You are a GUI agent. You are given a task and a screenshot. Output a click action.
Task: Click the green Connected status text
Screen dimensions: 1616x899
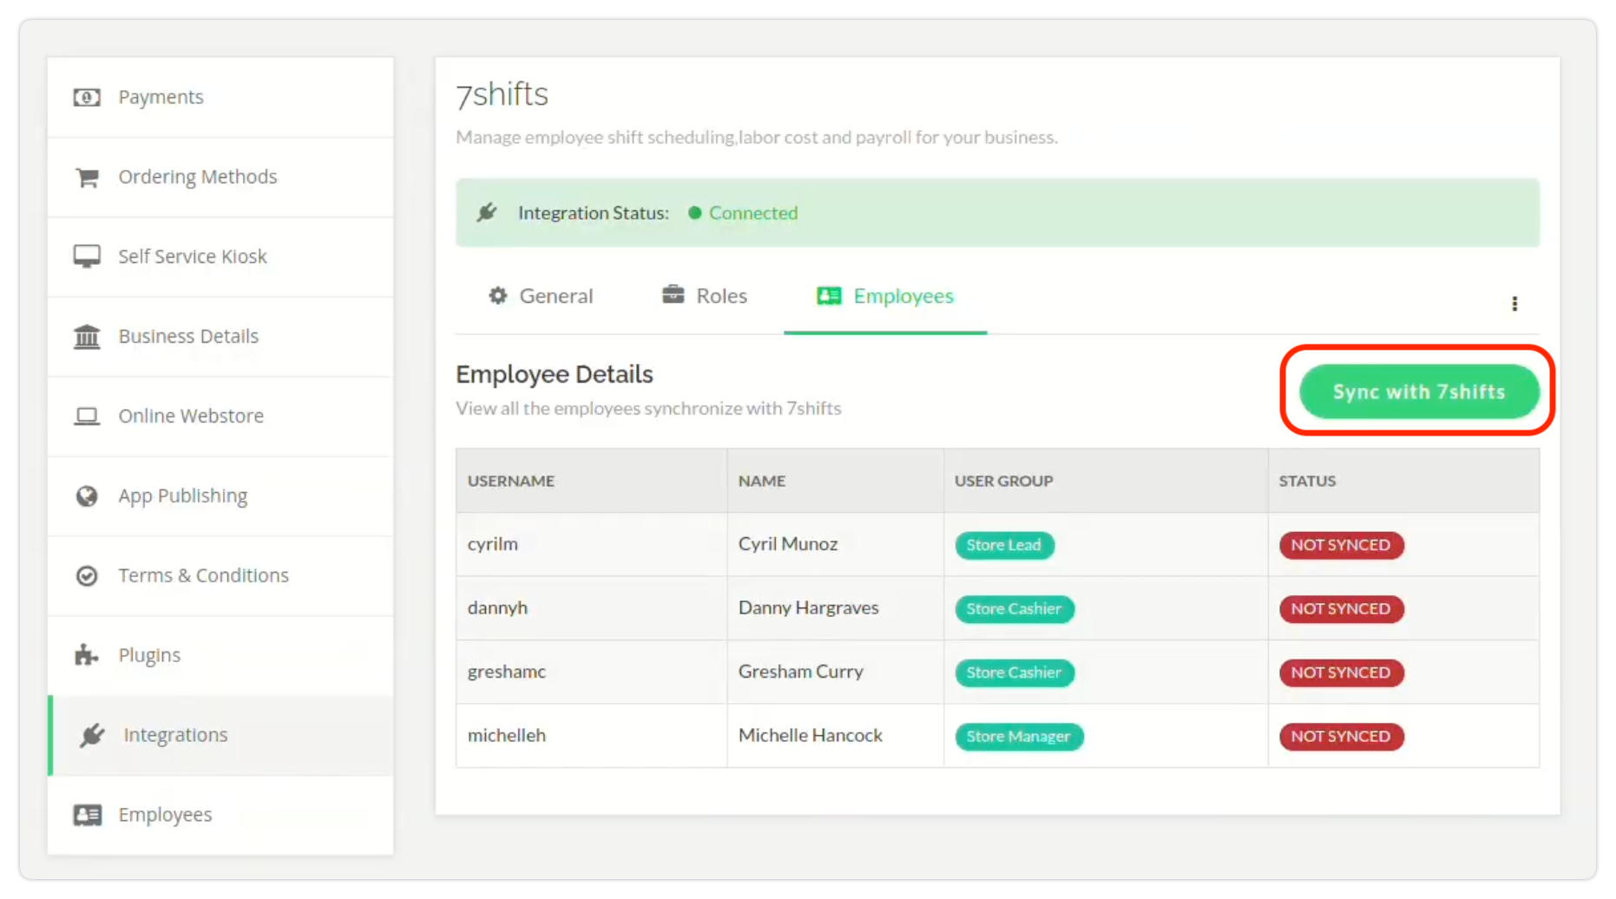coord(753,213)
